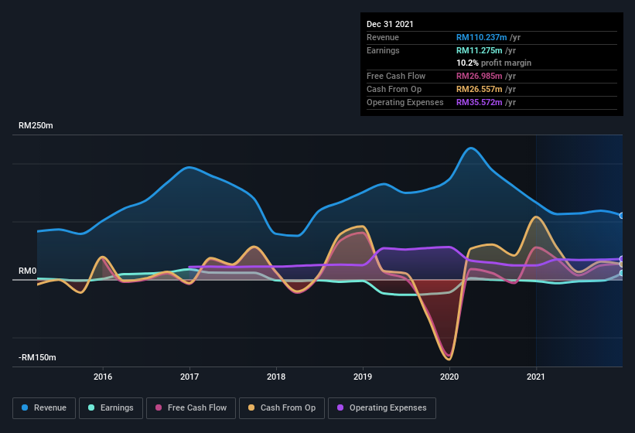The height and width of the screenshot is (433, 635).
Task: Click the teal Earnings endpoint marker
Action: pos(622,273)
